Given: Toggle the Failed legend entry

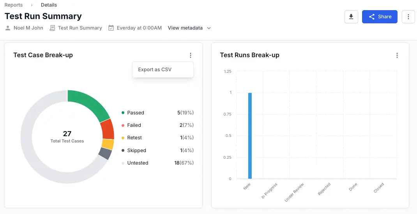Looking at the screenshot, I should pos(134,125).
